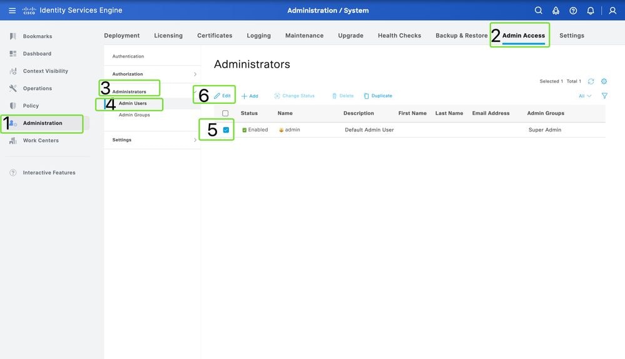Click the Default Admin User description
This screenshot has height=359, width=625.
[x=369, y=130]
